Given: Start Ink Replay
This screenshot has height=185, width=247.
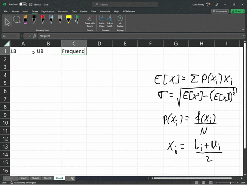Looking at the screenshot, I should [x=120, y=22].
